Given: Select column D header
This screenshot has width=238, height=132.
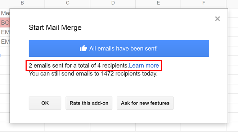Looking at the screenshot, I should click(x=113, y=3).
